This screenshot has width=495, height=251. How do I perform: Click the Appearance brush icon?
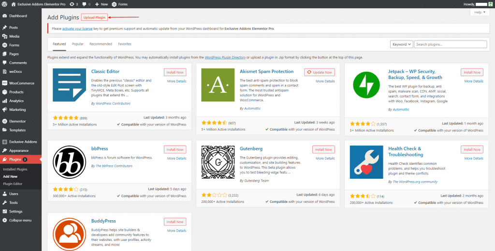click(x=4, y=151)
